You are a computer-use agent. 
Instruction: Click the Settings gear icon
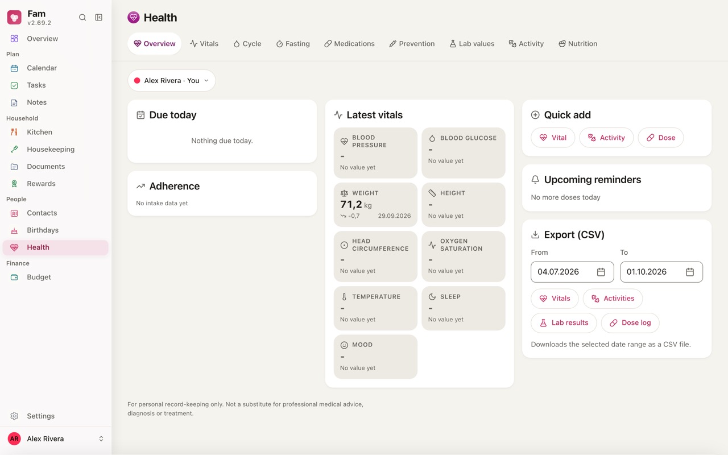(14, 416)
